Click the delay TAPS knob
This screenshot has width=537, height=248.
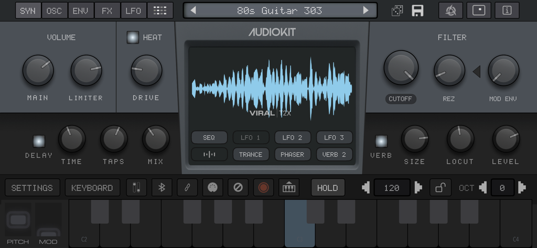click(114, 139)
